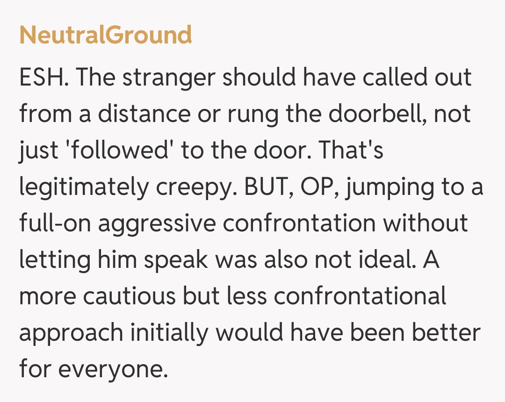Click the hyphenated word 'full-on'
Viewport: 505px width, 402px height.
(x=55, y=224)
